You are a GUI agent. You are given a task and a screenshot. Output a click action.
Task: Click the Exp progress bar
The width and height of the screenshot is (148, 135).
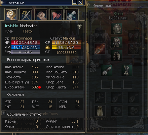[x=26, y=52]
